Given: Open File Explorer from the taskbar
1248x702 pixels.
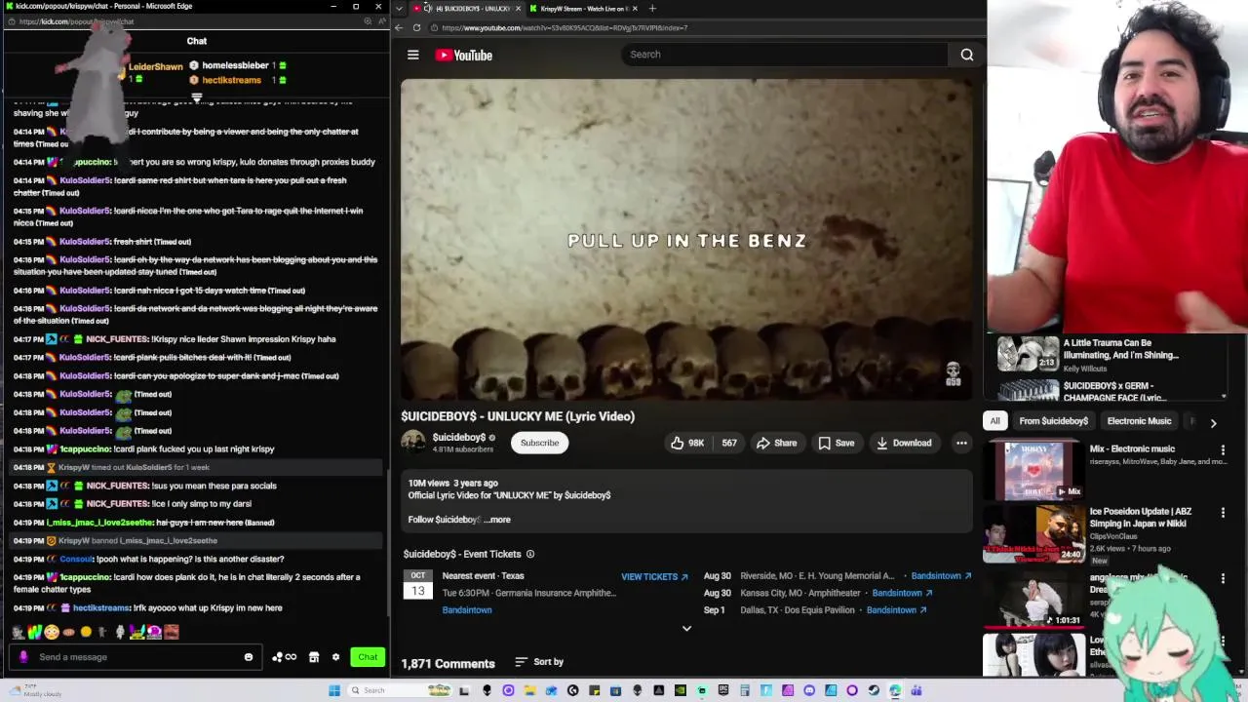Looking at the screenshot, I should [x=529, y=690].
